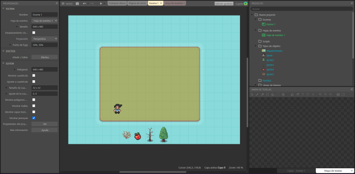Screen dimensions: 355x174
Task: Click the tilemap clear transform X icon
Action: (313, 94)
